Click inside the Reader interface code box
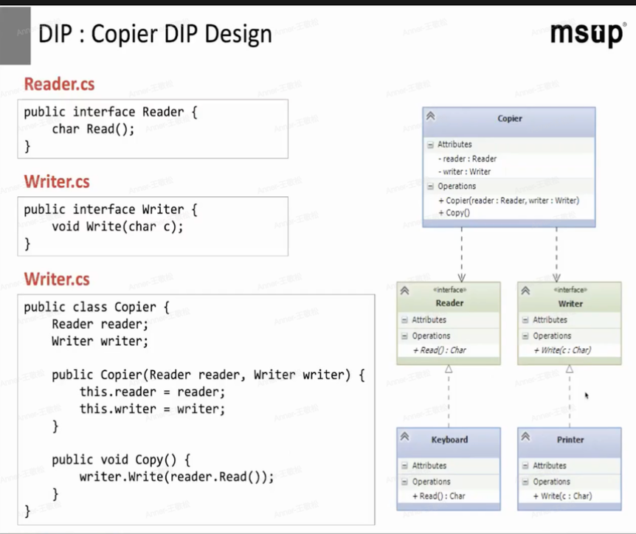The height and width of the screenshot is (534, 636). [x=152, y=129]
